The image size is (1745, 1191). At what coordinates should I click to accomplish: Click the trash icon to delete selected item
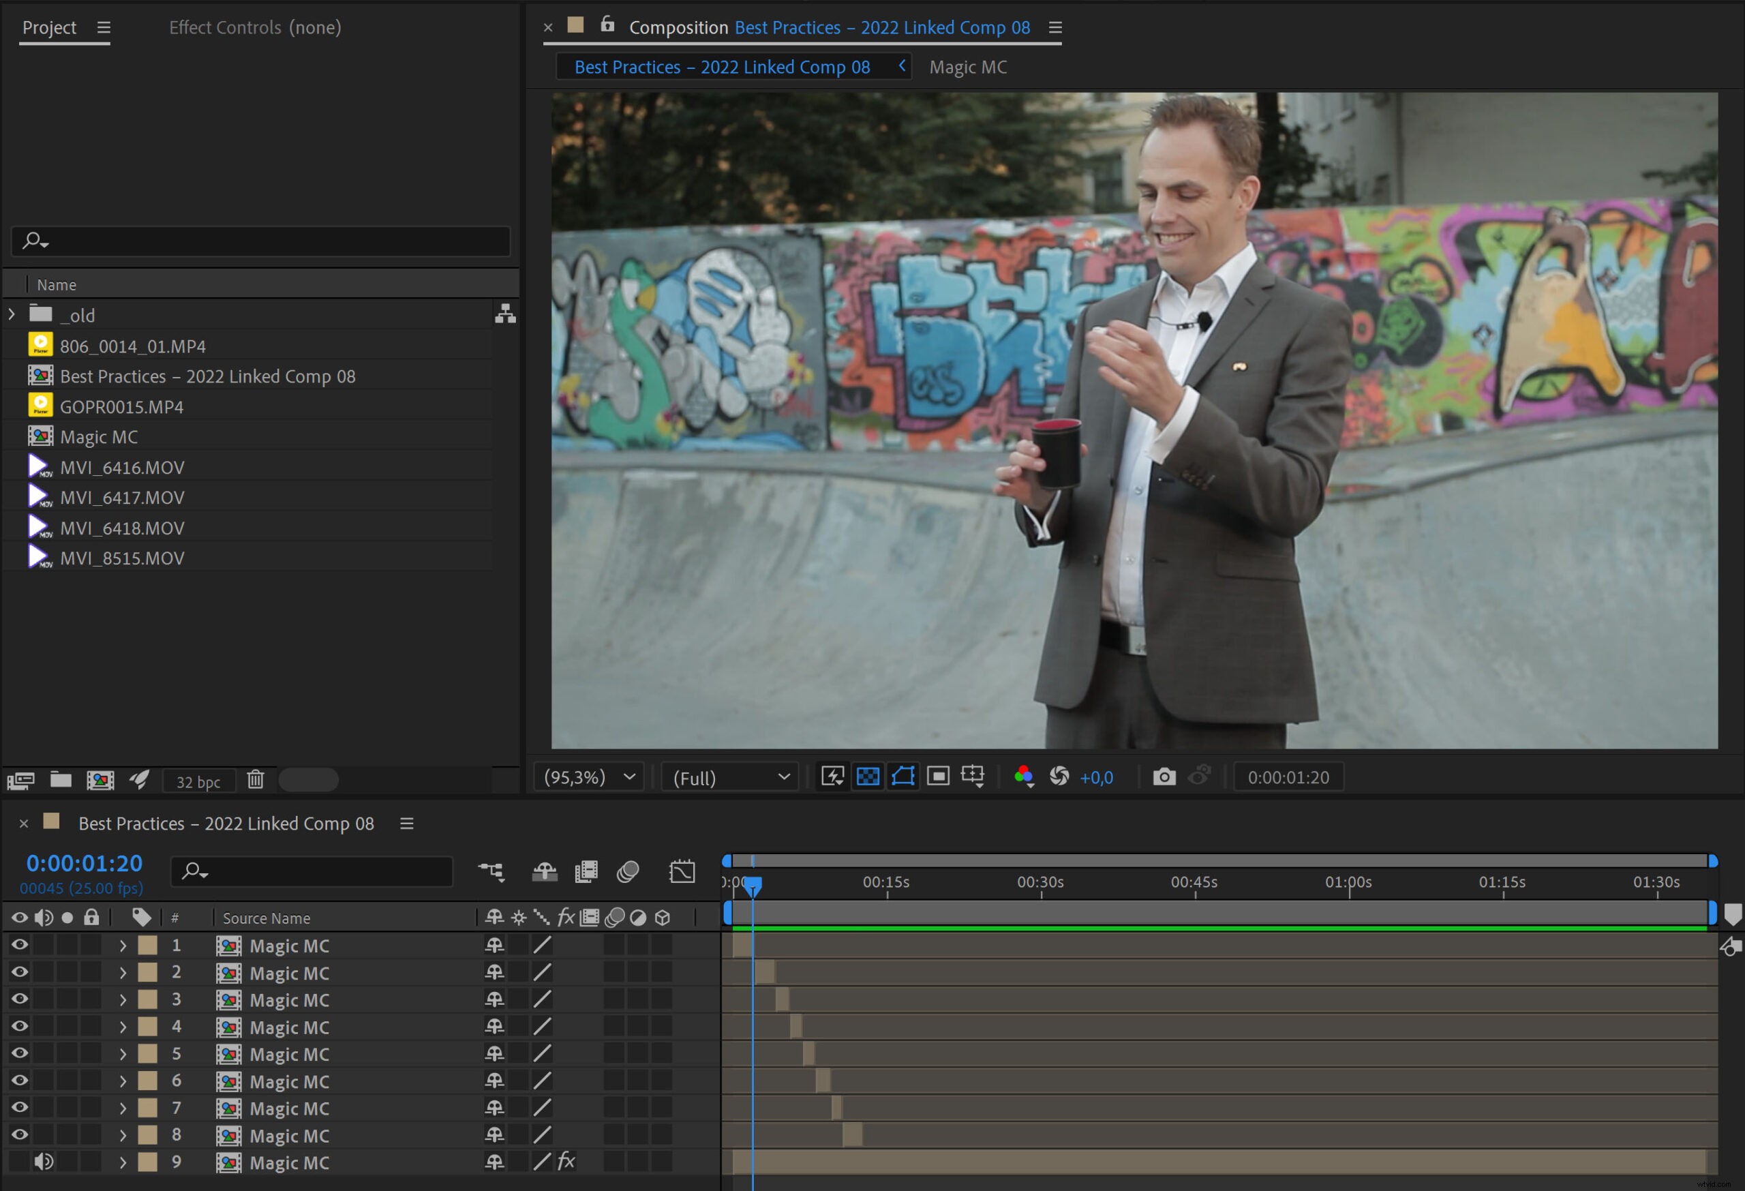pyautogui.click(x=256, y=779)
